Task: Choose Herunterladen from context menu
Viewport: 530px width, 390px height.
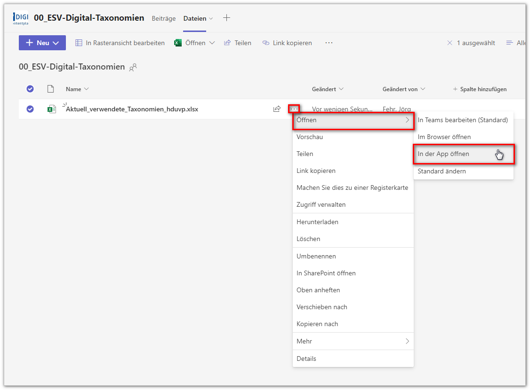Action: coord(317,222)
